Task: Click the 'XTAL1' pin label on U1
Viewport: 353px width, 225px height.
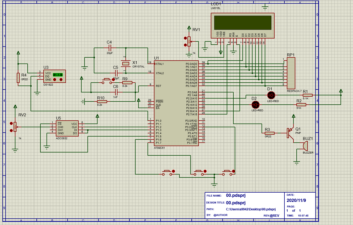Action: click(160, 64)
